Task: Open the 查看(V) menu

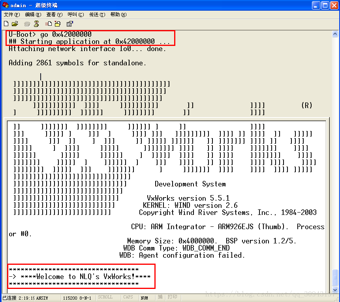Action: point(54,15)
